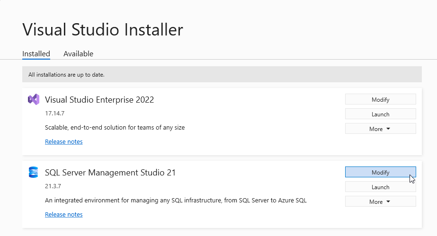Modify SQL Server Management Studio 21
This screenshot has width=437, height=236.
click(x=380, y=172)
